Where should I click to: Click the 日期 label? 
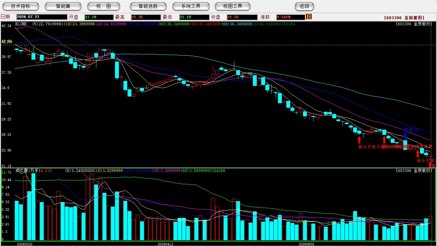pyautogui.click(x=5, y=17)
